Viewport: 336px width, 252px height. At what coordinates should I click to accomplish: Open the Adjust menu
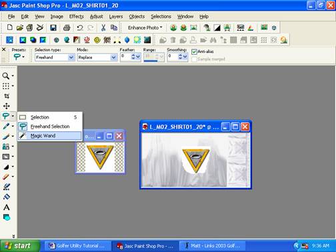pos(96,17)
